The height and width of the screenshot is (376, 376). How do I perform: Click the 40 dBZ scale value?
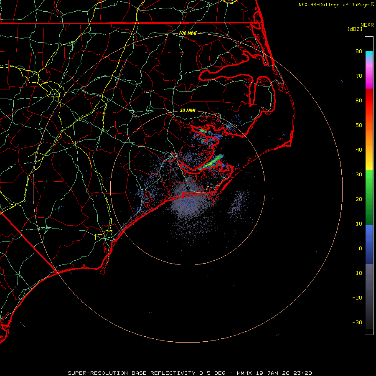(359, 150)
